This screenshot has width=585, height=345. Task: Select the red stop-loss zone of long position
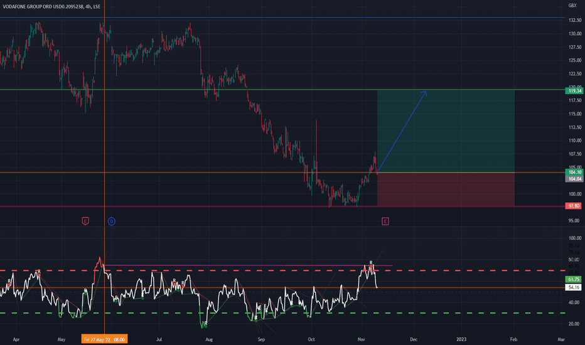click(446, 189)
